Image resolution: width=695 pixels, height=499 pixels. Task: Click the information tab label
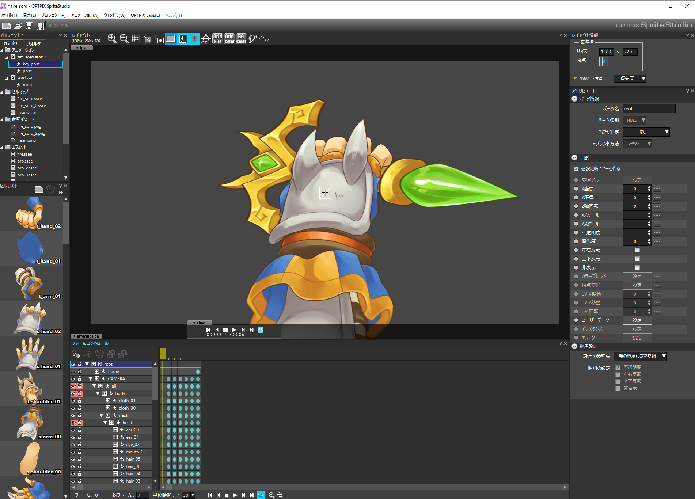(87, 336)
